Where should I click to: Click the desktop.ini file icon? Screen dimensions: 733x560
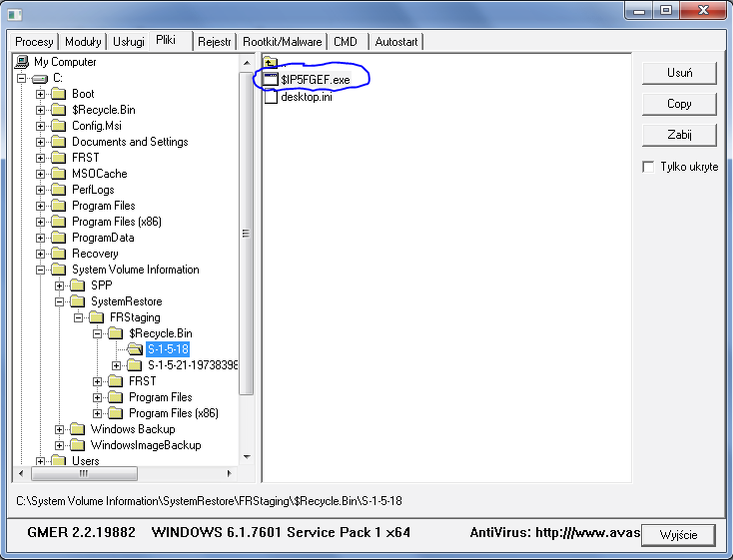(271, 97)
